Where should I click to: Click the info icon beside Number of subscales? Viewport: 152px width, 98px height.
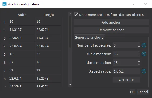[x=144, y=45]
